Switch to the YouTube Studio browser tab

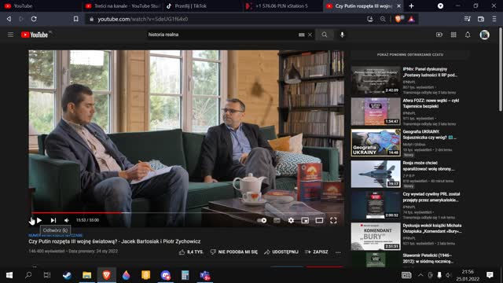point(123,6)
